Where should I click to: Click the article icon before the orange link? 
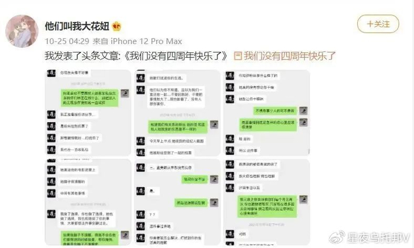click(x=238, y=56)
